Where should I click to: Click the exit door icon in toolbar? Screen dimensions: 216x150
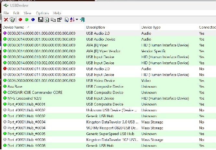(83, 20)
